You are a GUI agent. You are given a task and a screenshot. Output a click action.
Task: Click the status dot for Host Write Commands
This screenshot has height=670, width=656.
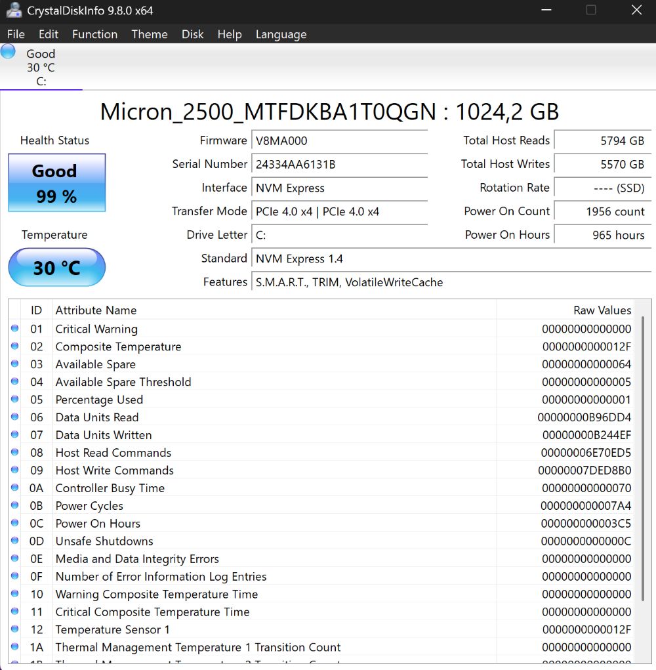[14, 470]
